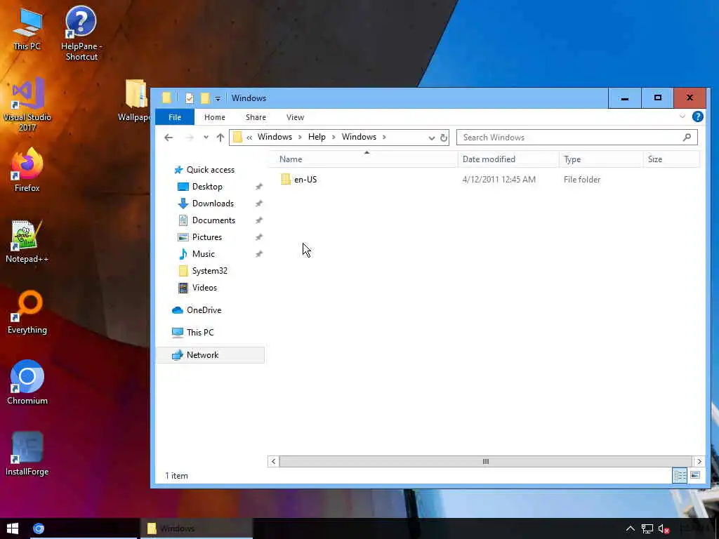Show hidden system tray icons
Viewport: 719px width, 539px height.
point(631,529)
